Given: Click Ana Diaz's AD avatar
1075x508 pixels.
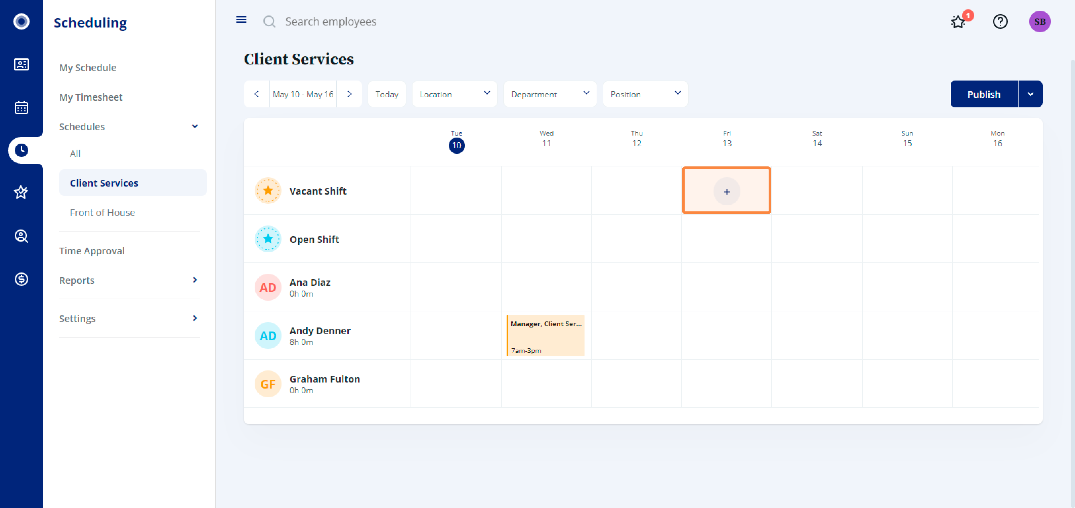Looking at the screenshot, I should 268,288.
